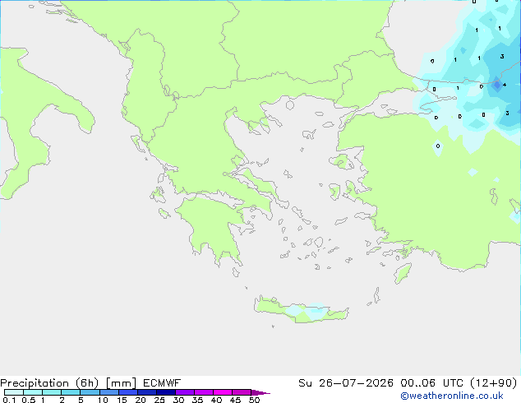This screenshot has width=521, height=403.
Task: Select the 30–35 mm purple legend swatch
Action: click(185, 392)
